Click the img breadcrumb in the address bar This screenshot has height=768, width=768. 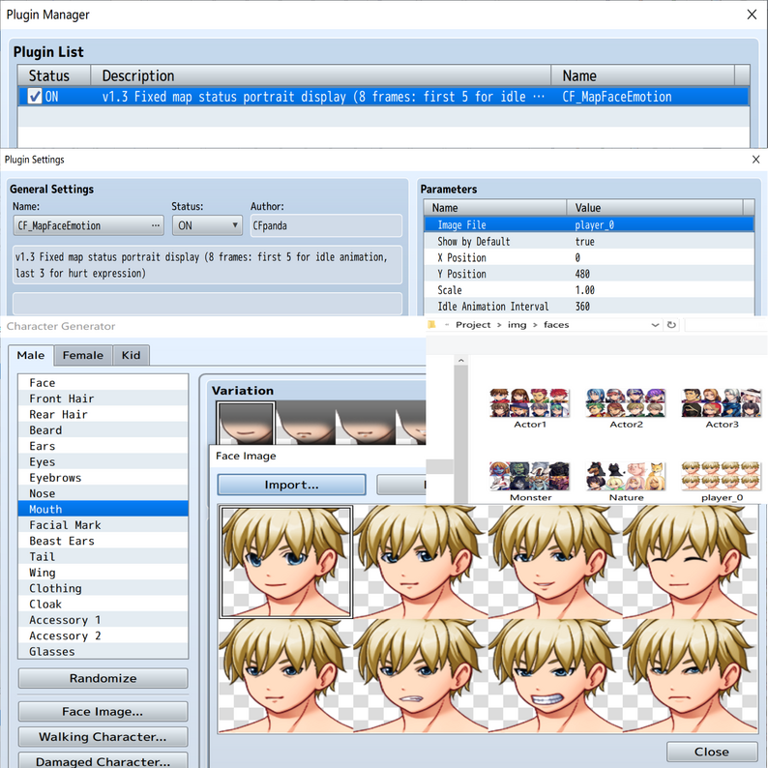click(x=517, y=325)
